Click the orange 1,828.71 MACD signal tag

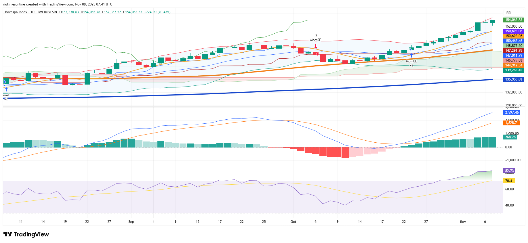[x=512, y=123]
